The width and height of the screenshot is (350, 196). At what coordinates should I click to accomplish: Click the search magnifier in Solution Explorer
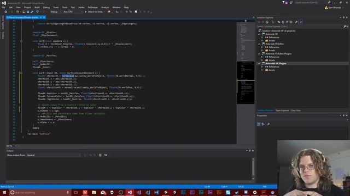[x=345, y=27]
